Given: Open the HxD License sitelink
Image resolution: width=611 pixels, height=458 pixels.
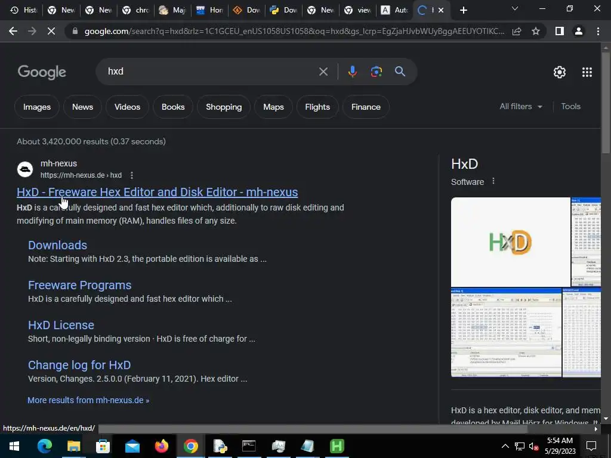Looking at the screenshot, I should point(61,325).
